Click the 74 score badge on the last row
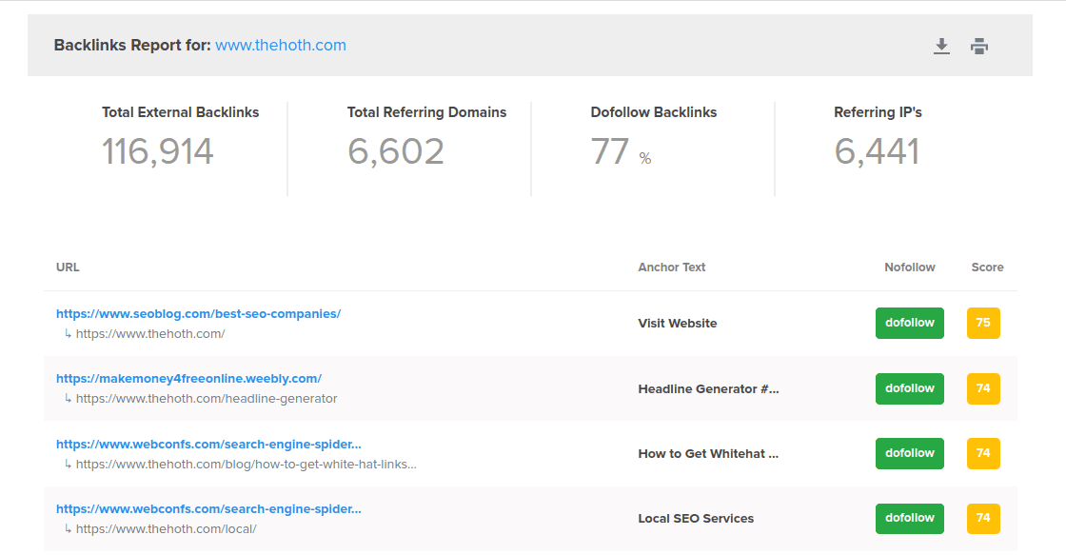This screenshot has height=555, width=1066. click(983, 518)
